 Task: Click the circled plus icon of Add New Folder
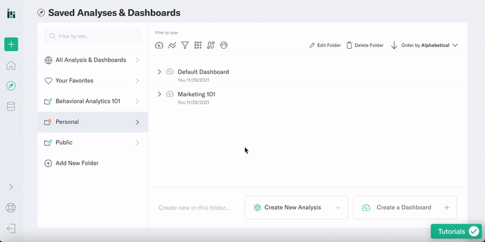[48, 163]
